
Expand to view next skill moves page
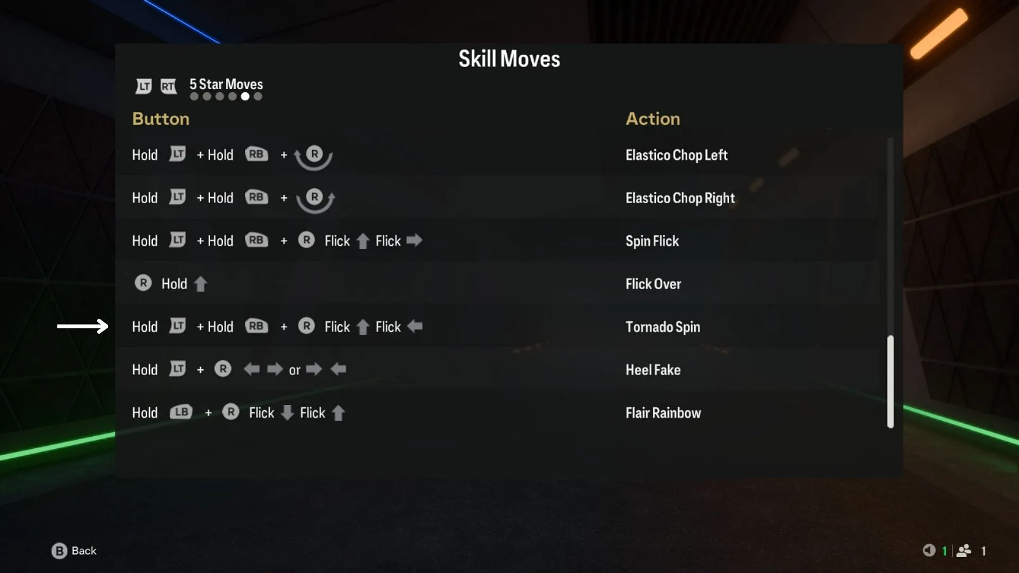[169, 85]
